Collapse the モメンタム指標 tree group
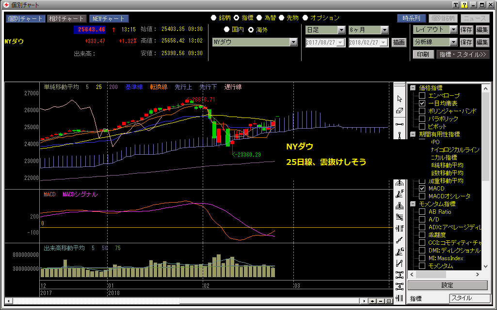This screenshot has height=310, width=497. [x=413, y=204]
